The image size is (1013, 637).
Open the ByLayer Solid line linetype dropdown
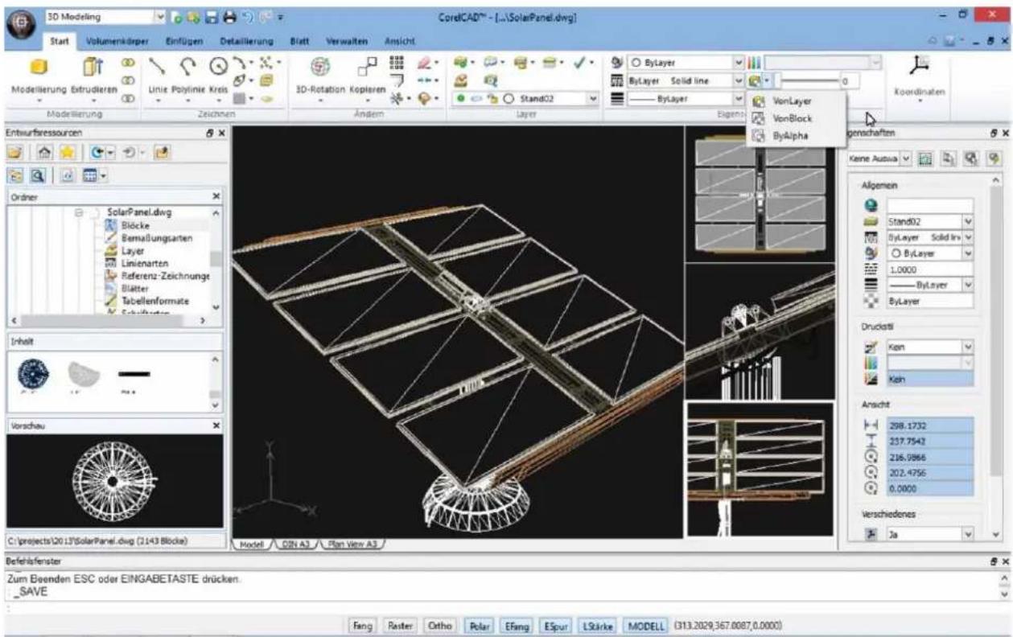(x=739, y=80)
